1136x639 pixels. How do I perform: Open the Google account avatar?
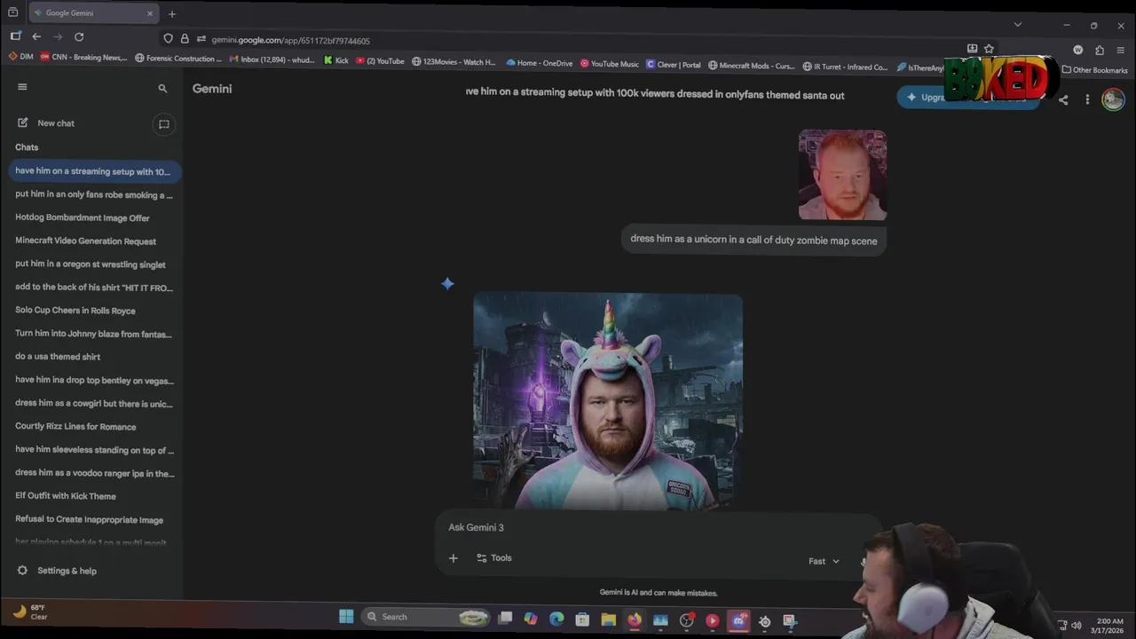1113,99
